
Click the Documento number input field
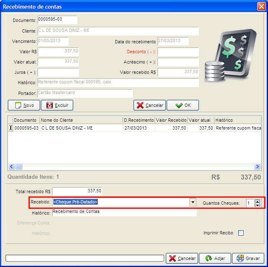pos(57,20)
